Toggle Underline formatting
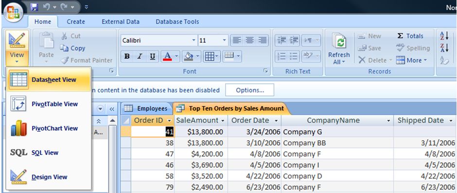The image size is (457, 193). 153,56
